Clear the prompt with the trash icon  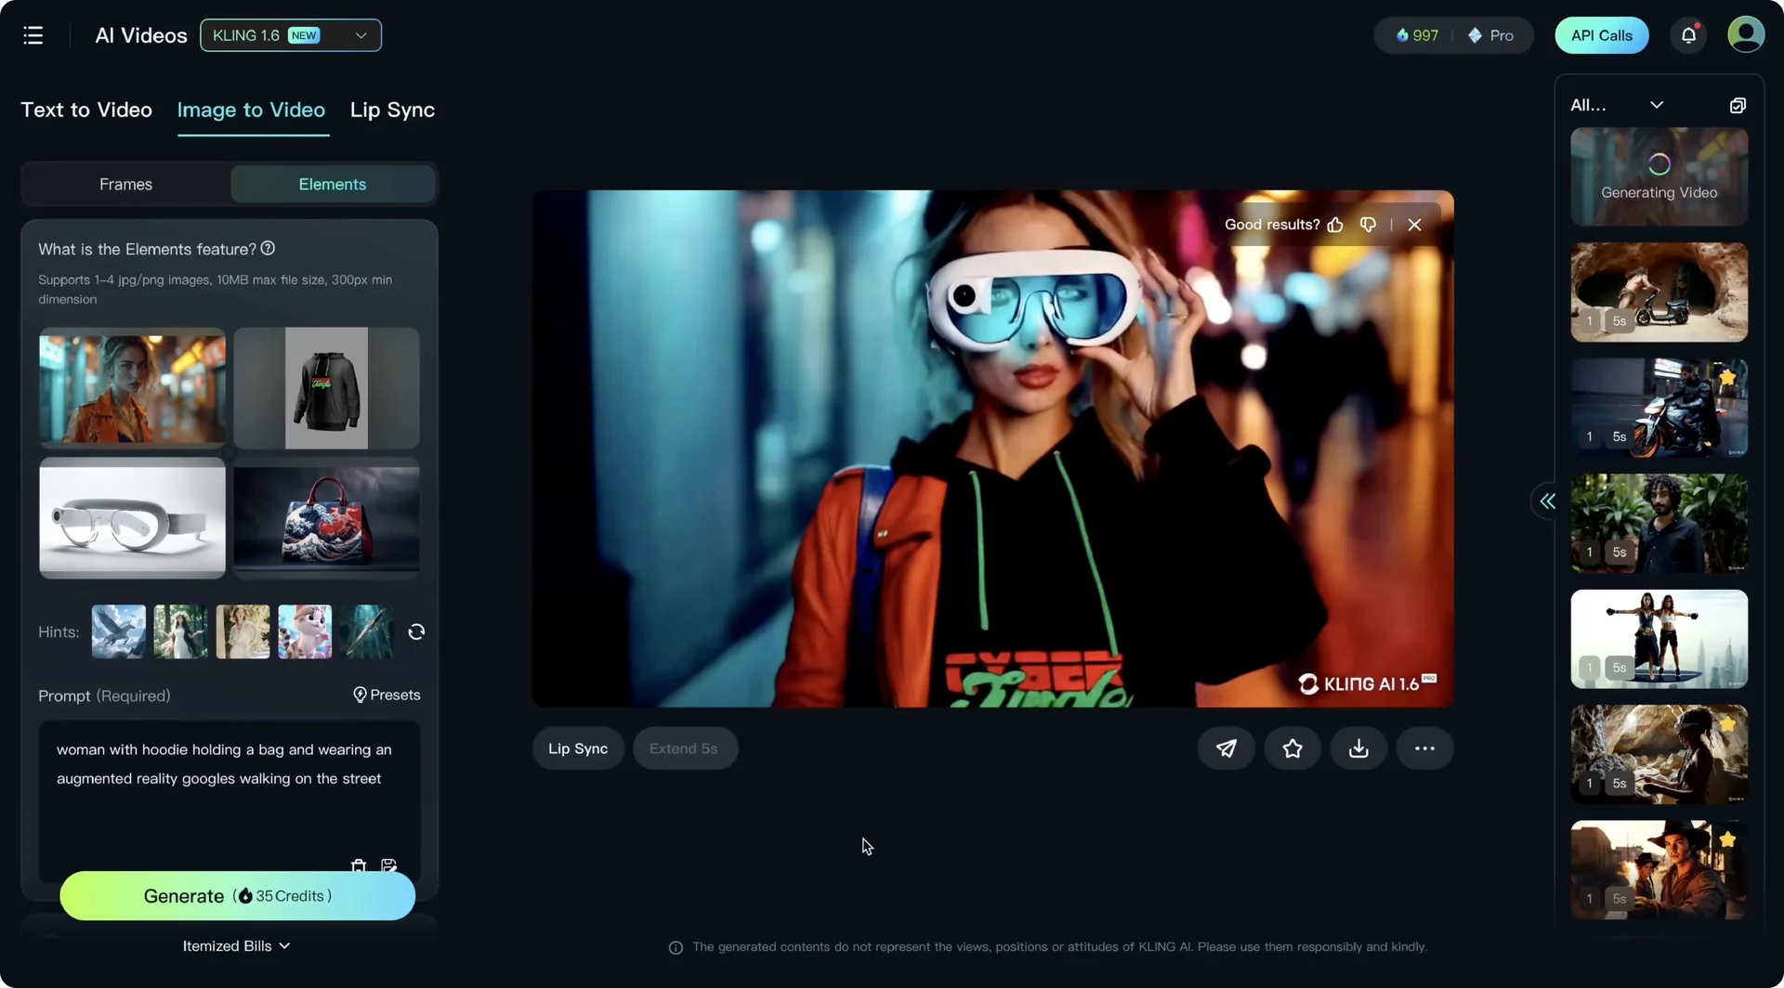359,865
